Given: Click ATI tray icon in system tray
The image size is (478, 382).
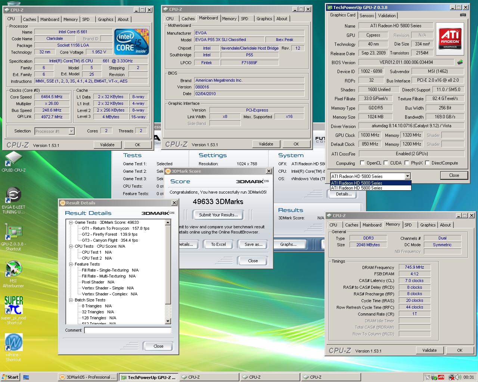Looking at the screenshot, I should (x=441, y=377).
